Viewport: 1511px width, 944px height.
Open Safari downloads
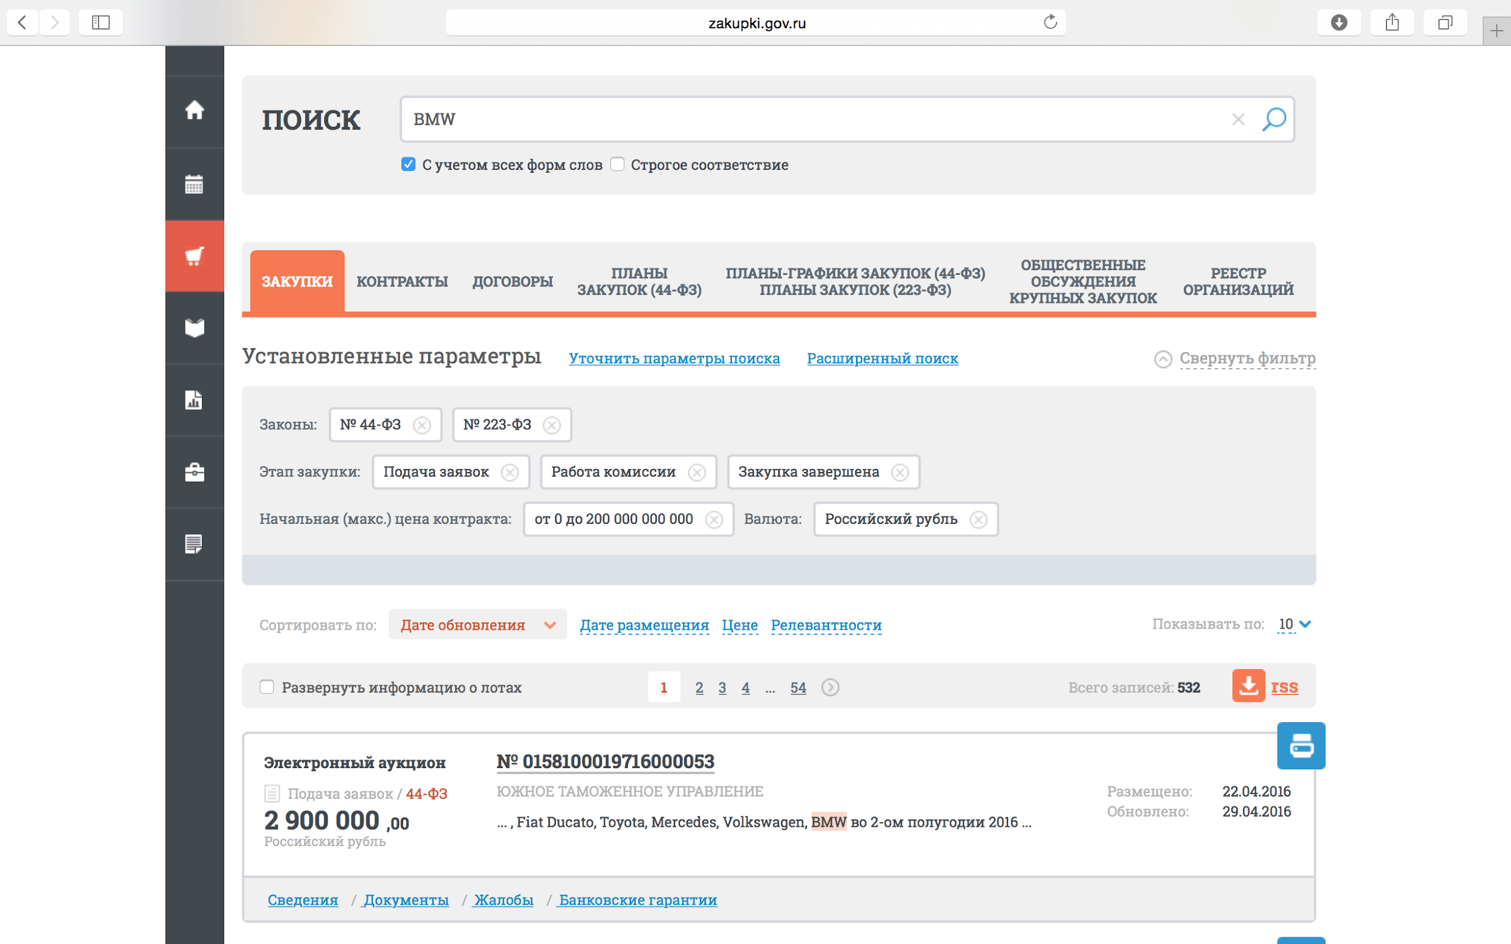(x=1339, y=22)
